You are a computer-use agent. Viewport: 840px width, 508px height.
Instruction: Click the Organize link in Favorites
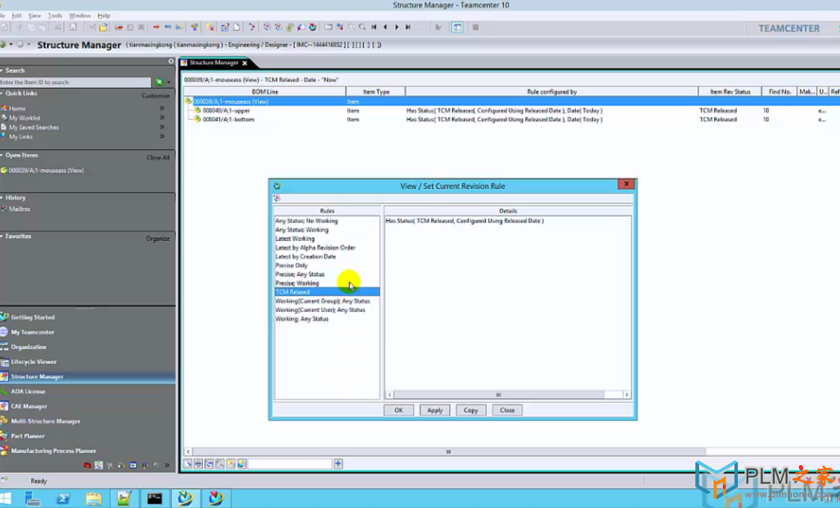pyautogui.click(x=157, y=239)
